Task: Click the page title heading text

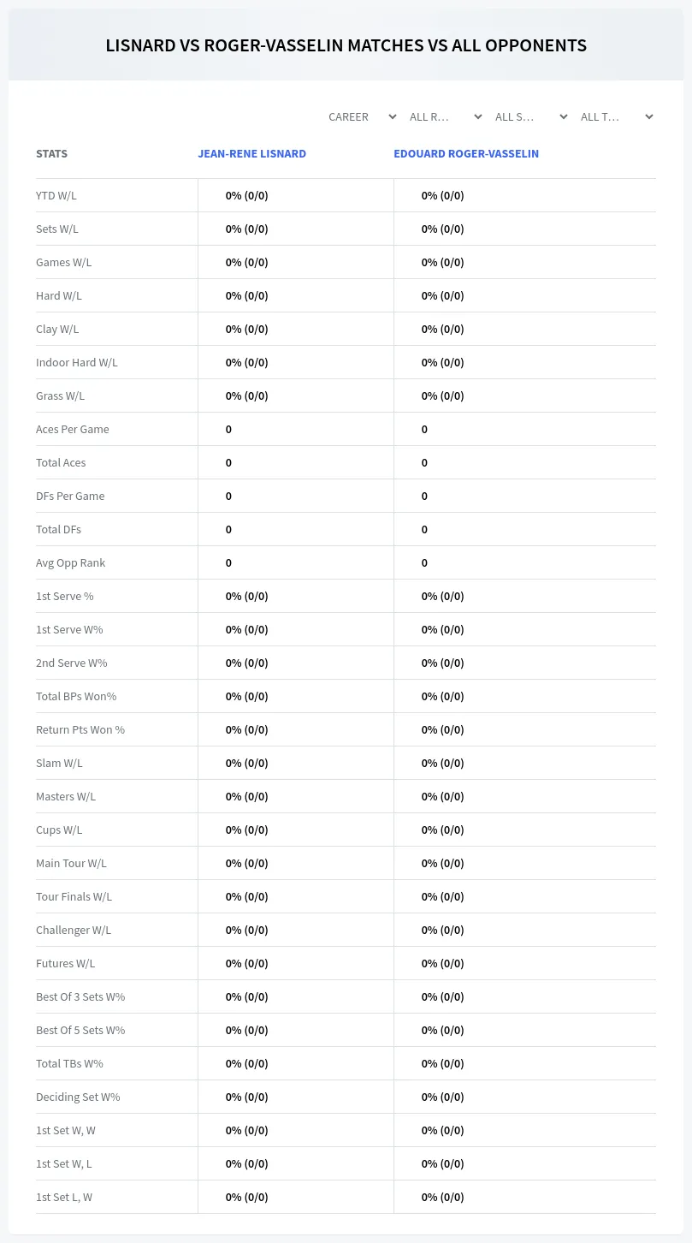Action: point(346,45)
